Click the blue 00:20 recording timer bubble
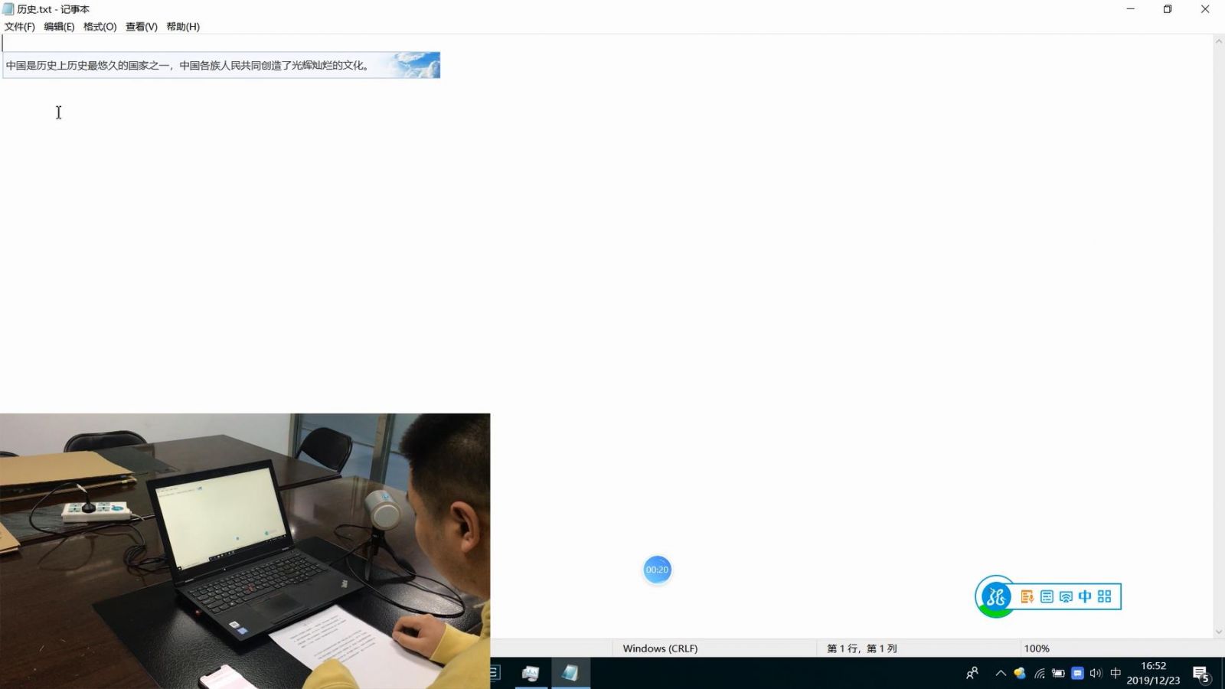 tap(657, 570)
